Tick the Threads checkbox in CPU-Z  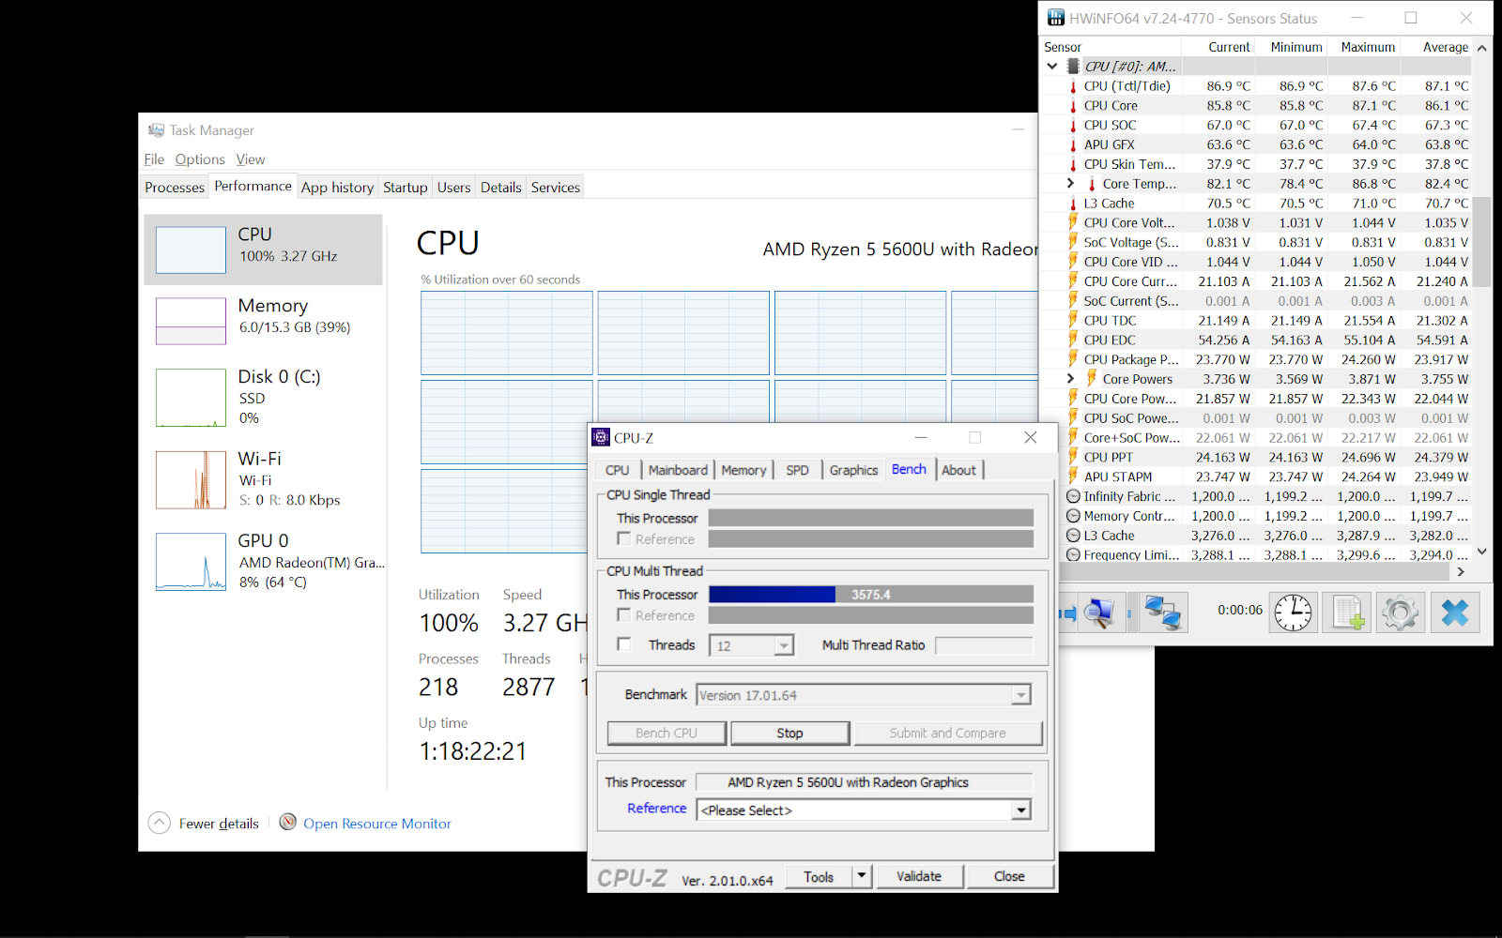(623, 644)
